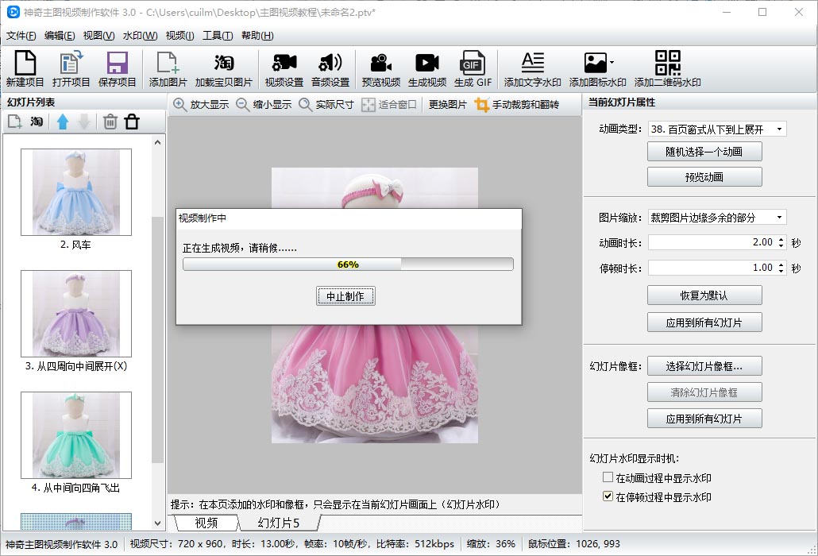Click the 停顿时长 value field
Screen dimensions: 818x556
tap(712, 268)
